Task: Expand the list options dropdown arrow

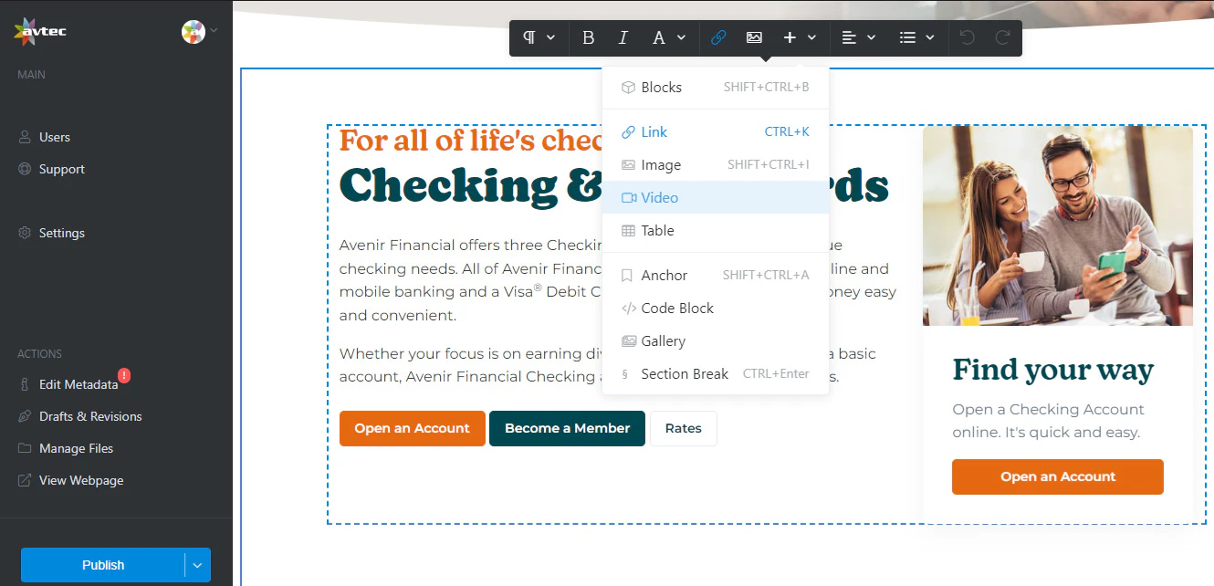Action: pyautogui.click(x=929, y=37)
